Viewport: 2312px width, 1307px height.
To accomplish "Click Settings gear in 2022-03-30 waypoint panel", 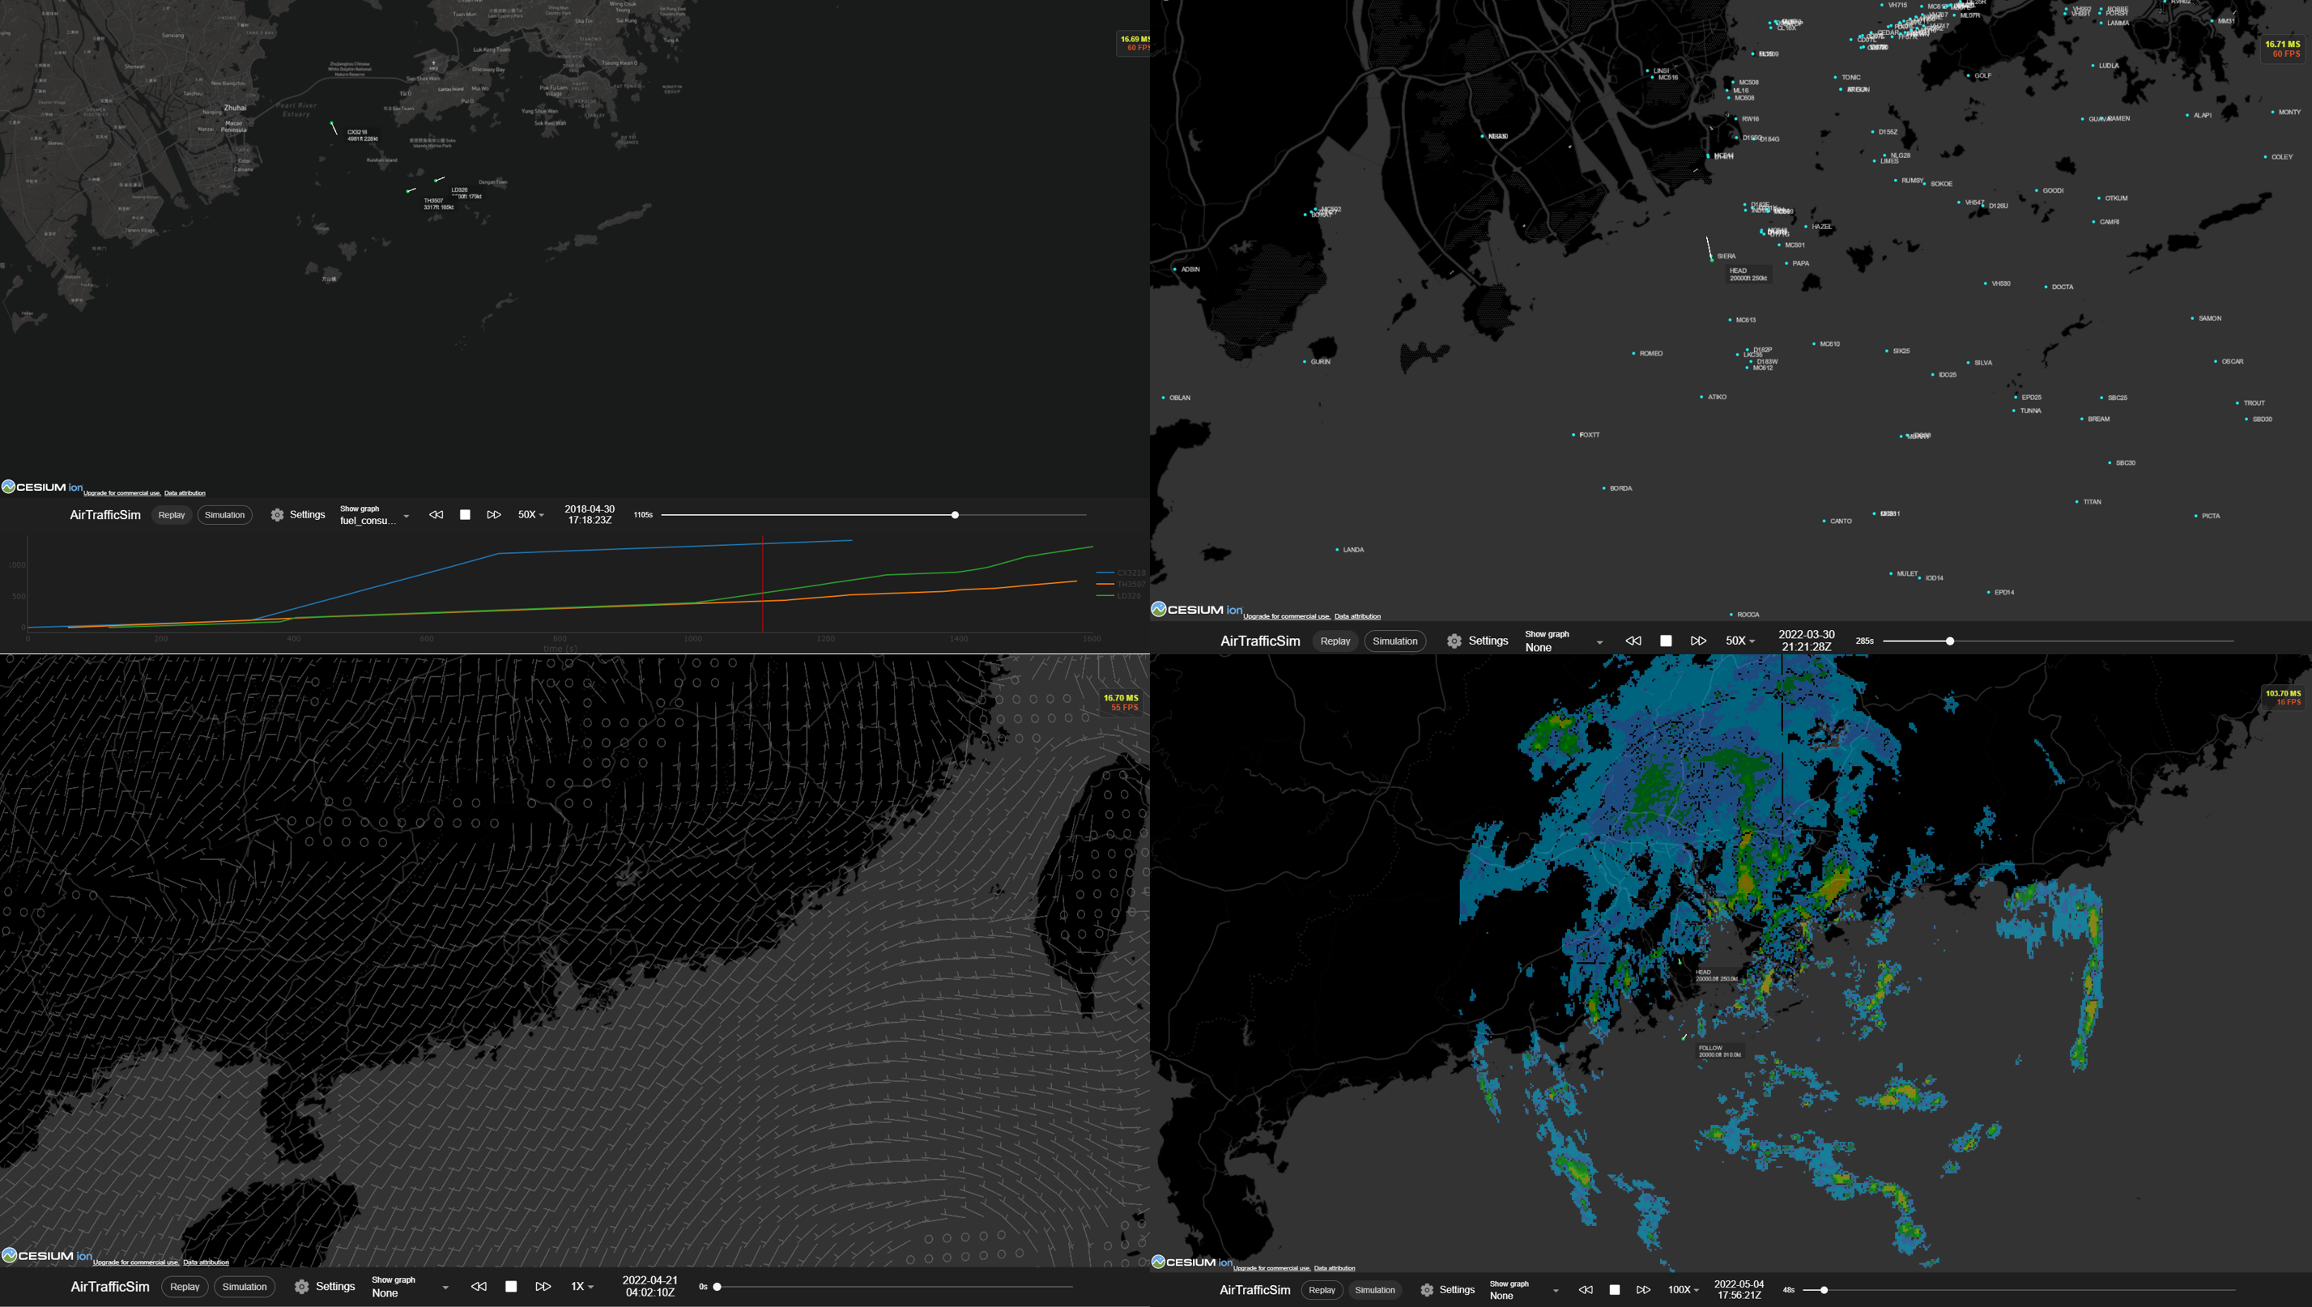I will coord(1454,641).
